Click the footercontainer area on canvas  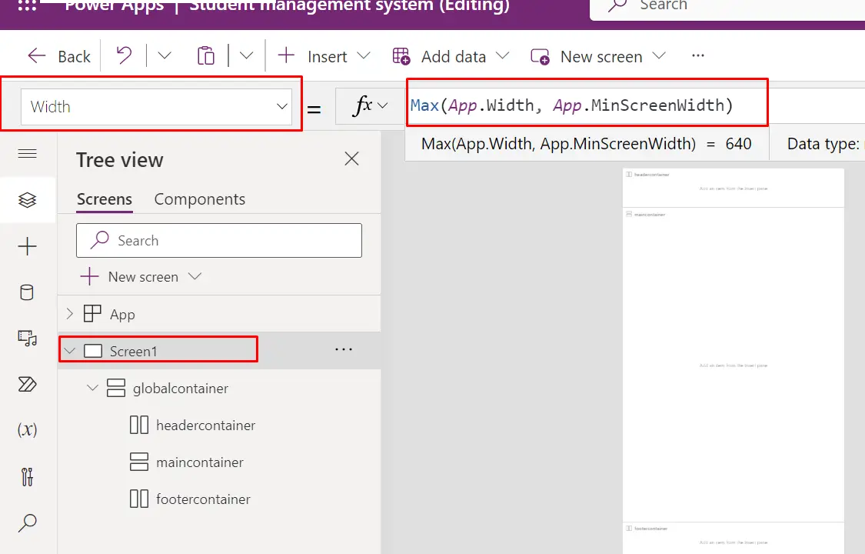pos(734,539)
